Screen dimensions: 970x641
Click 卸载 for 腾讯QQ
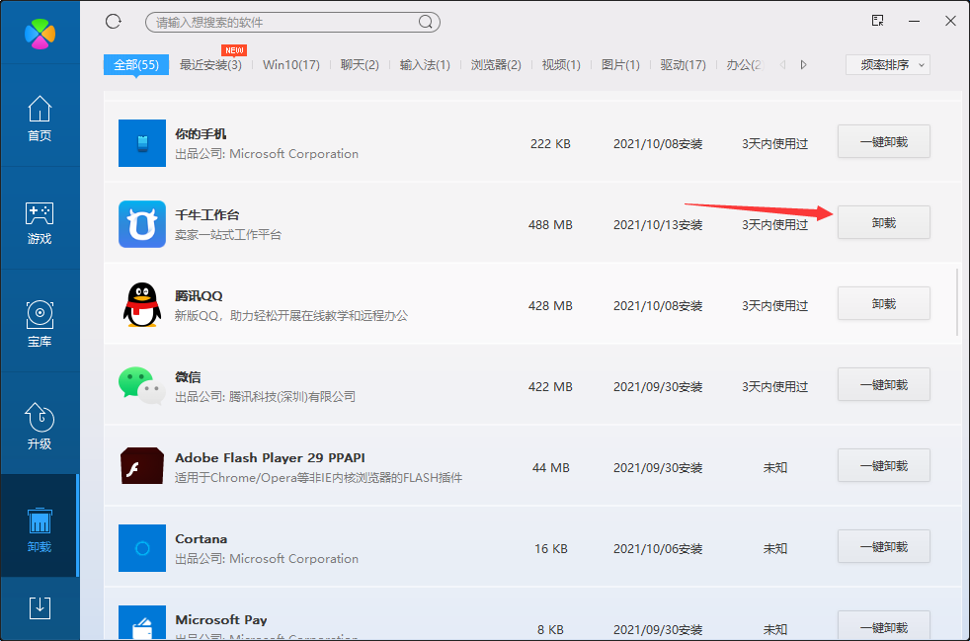point(884,304)
